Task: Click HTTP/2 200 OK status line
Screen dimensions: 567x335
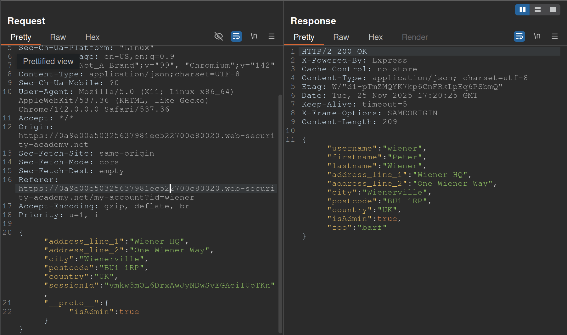Action: [x=334, y=52]
